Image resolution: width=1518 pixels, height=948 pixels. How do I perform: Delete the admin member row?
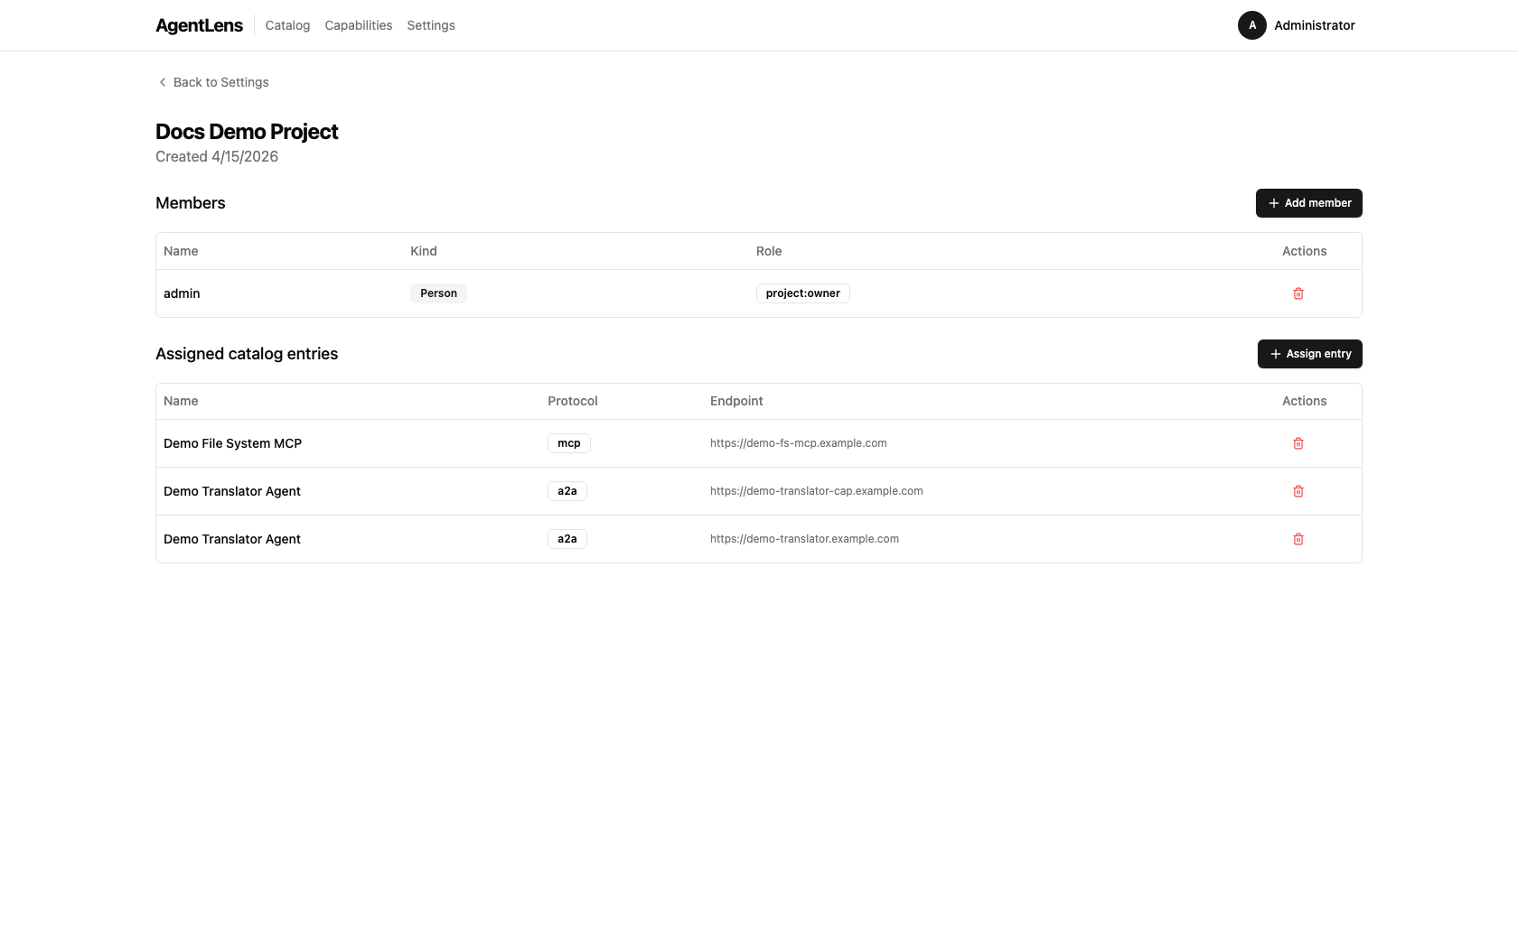1298,293
